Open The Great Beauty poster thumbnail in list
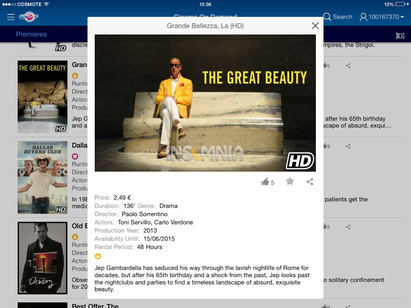The image size is (411, 308). [43, 97]
